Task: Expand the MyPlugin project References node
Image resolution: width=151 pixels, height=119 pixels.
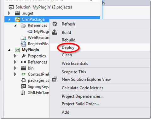Action: (15, 62)
